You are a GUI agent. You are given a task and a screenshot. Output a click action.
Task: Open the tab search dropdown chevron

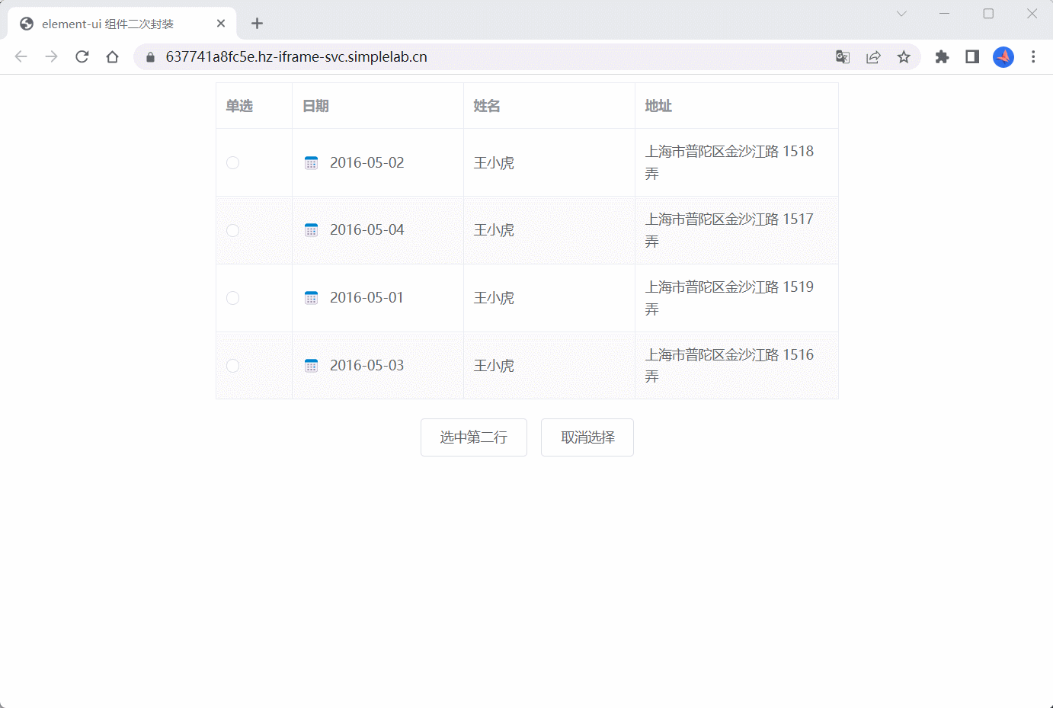click(x=901, y=14)
